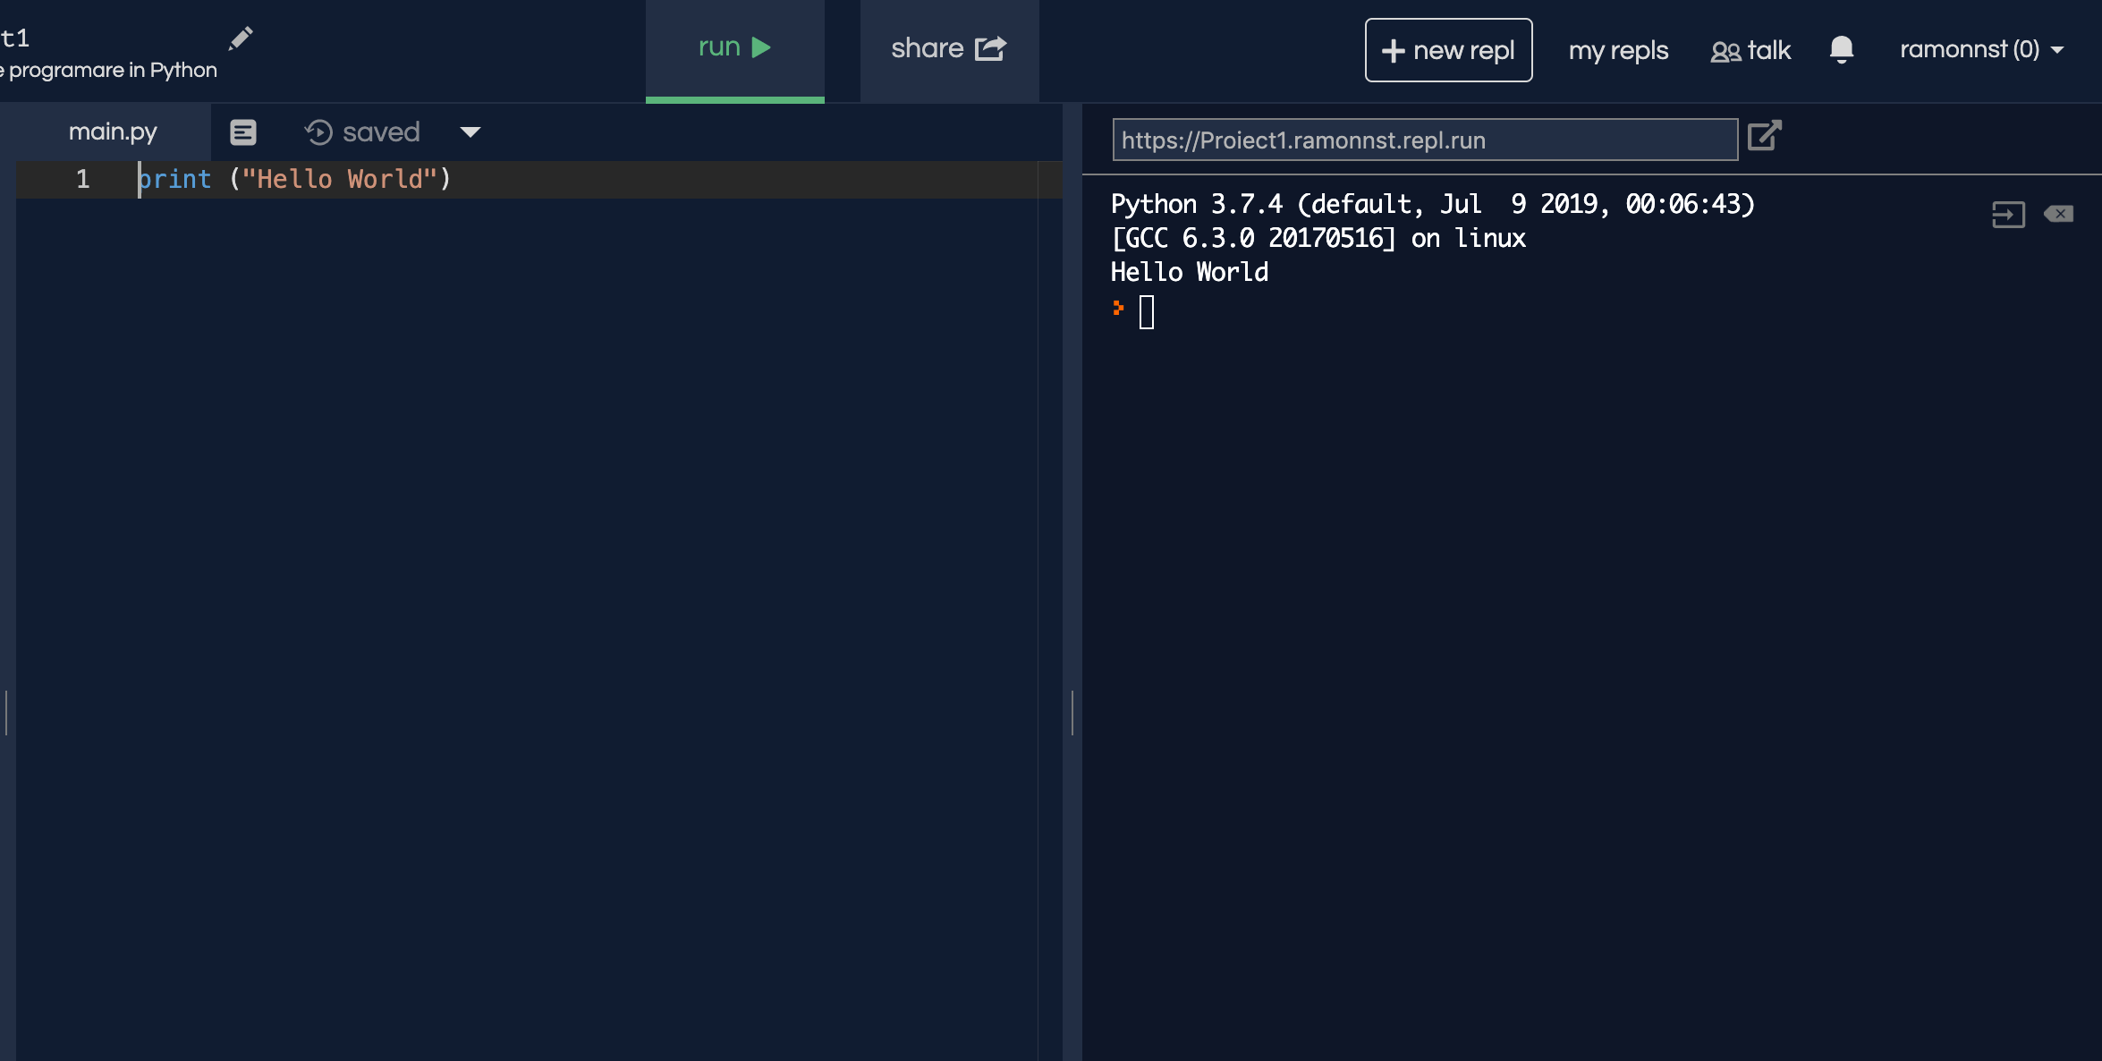Click the console prompt cursor

(x=1147, y=312)
